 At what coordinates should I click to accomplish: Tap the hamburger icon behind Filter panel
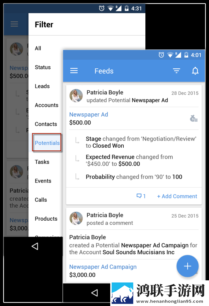click(x=14, y=24)
